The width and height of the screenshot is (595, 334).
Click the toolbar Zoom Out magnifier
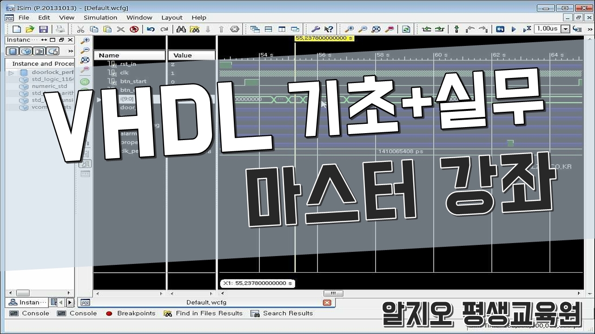point(363,29)
